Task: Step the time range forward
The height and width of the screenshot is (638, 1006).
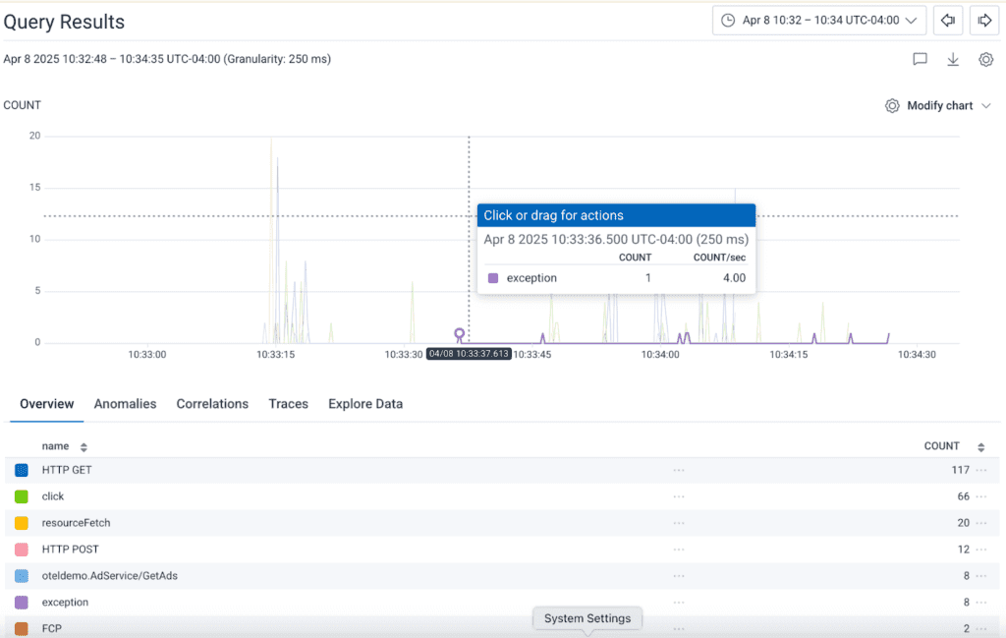Action: (x=982, y=20)
